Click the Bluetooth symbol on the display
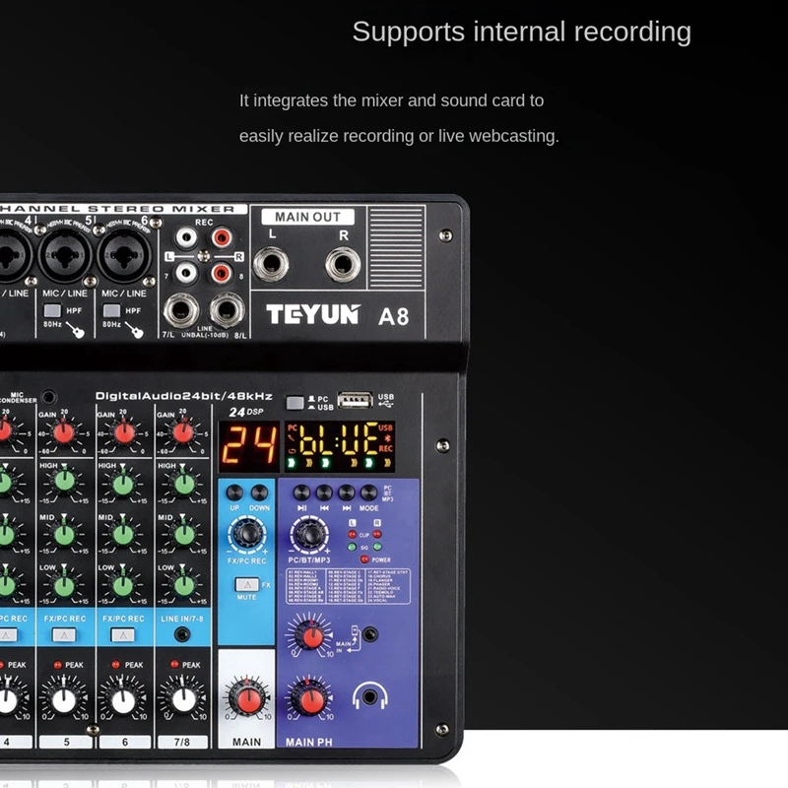 (x=387, y=438)
